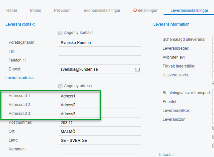This screenshot has width=214, height=157.
Task: Click the Ort field containing MALMÖ
Action: pyautogui.click(x=99, y=132)
